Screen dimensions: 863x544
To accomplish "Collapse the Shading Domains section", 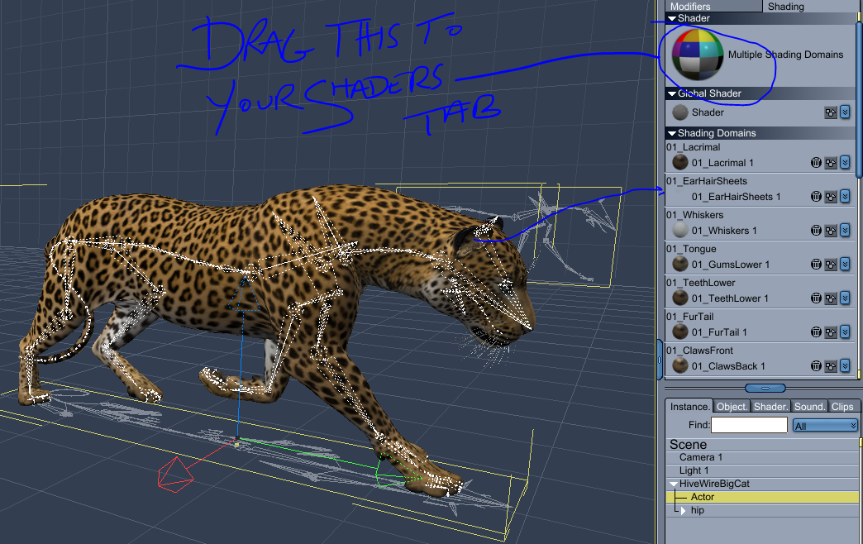I will click(672, 133).
